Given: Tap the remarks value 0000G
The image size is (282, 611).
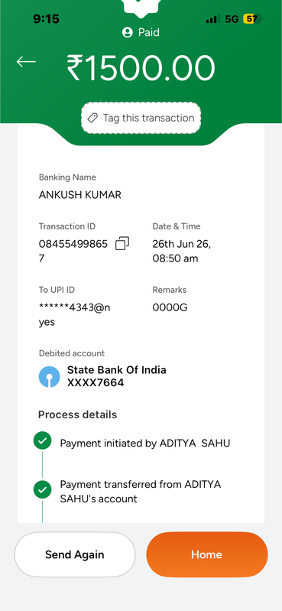Looking at the screenshot, I should pos(170,308).
